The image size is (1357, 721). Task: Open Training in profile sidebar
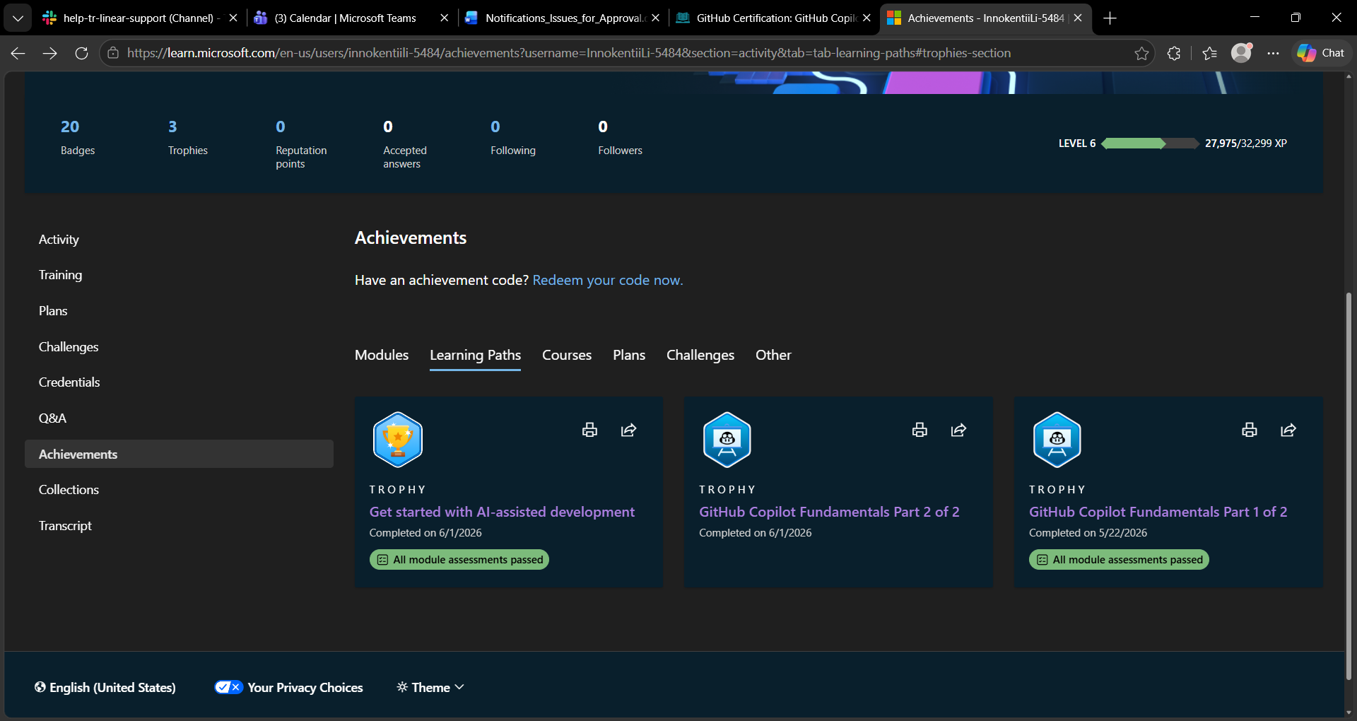coord(179,275)
